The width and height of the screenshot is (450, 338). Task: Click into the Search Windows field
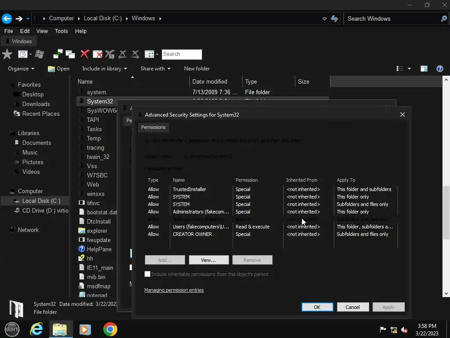(x=392, y=18)
